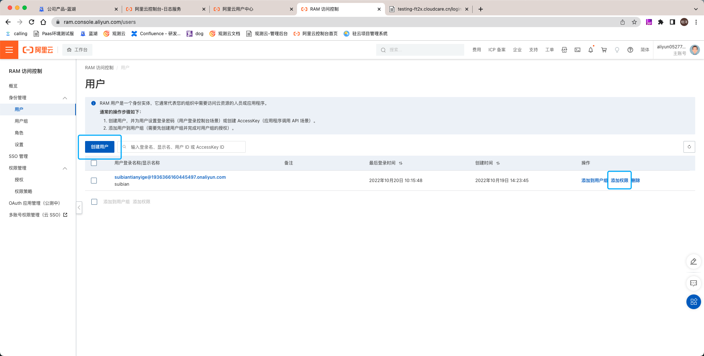704x356 pixels.
Task: Click 费用 in the top header
Action: click(477, 50)
